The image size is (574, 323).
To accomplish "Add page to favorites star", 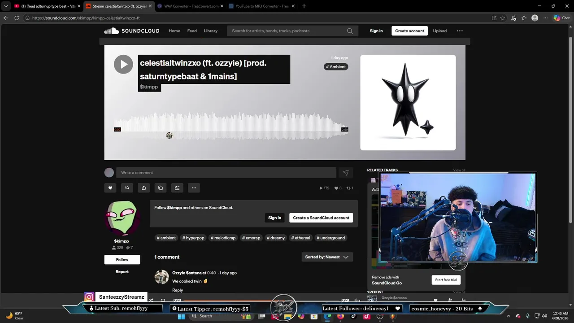I will pos(503,18).
